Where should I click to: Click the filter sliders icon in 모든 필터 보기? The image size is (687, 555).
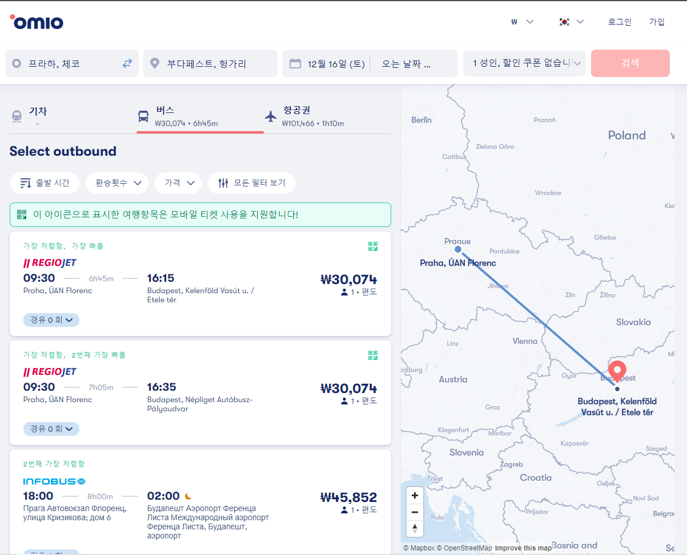pyautogui.click(x=223, y=183)
